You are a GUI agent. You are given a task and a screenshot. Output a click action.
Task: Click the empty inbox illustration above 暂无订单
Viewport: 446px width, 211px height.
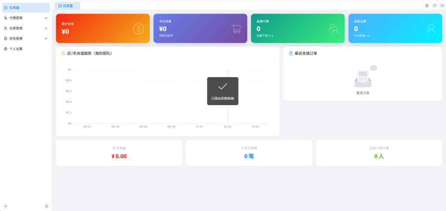(x=365, y=76)
